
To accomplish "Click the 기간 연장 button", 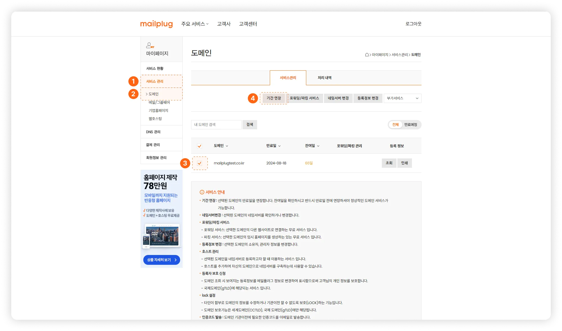I will [x=274, y=98].
